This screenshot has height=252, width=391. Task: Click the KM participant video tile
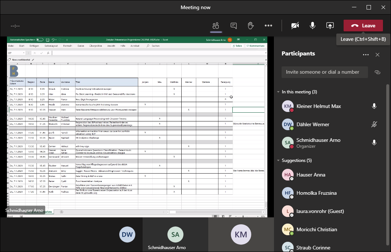(241, 234)
